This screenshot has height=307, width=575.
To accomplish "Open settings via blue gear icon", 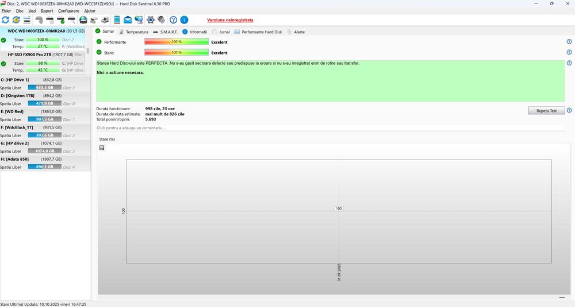I will [x=150, y=20].
